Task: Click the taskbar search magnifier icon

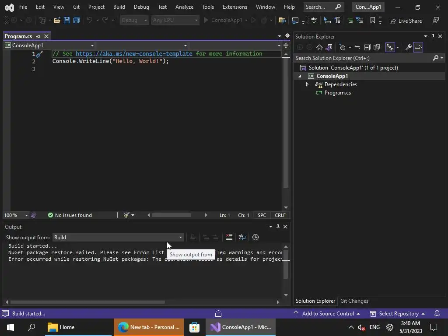Action: coord(31,327)
